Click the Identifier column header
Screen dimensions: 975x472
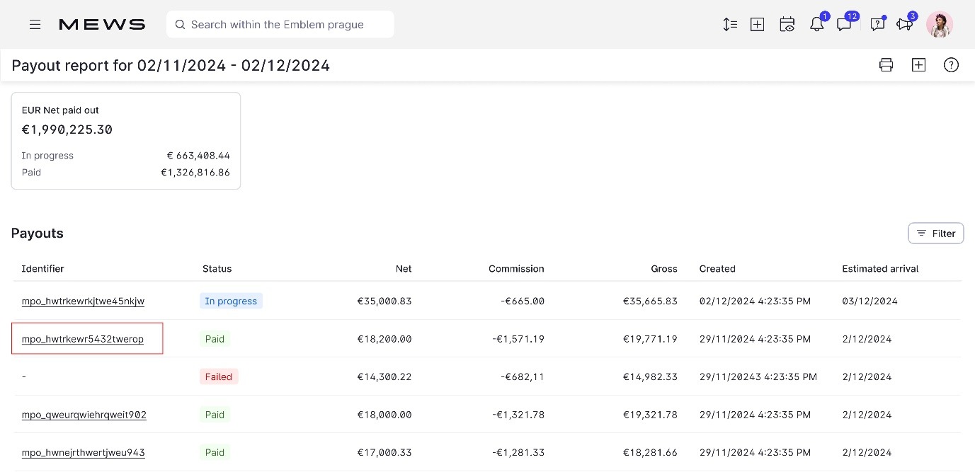(43, 269)
